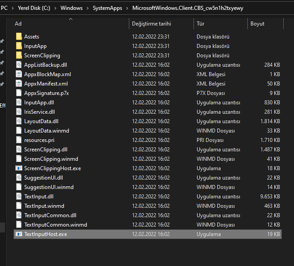Sort by the Tür column header
The height and width of the screenshot is (266, 294).
[200, 24]
